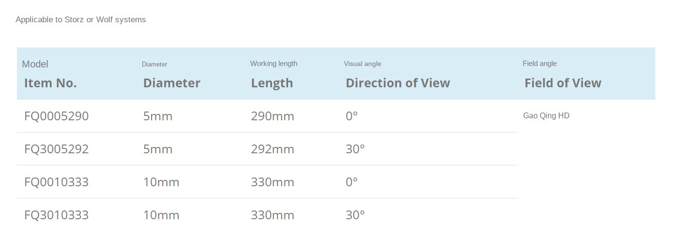Image resolution: width=684 pixels, height=243 pixels.
Task: Click the Item No. column header
Action: [51, 83]
